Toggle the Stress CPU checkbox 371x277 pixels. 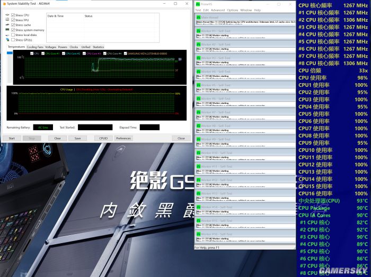pos(13,15)
